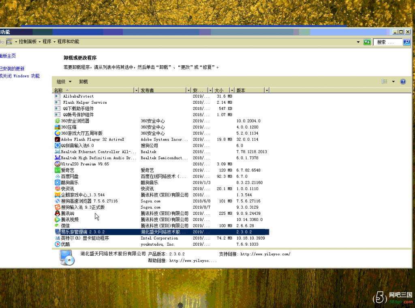Click the QQ下载助手组件 icon
This screenshot has height=308, width=415.
click(x=58, y=109)
